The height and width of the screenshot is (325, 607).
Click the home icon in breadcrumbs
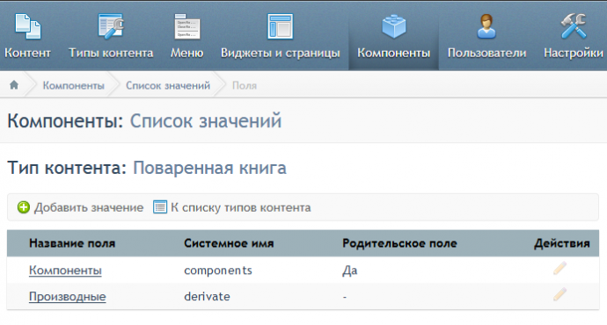click(x=14, y=84)
